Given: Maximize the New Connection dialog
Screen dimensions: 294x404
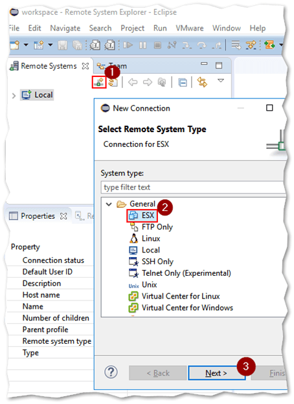Looking at the screenshot, I should pyautogui.click(x=269, y=107).
